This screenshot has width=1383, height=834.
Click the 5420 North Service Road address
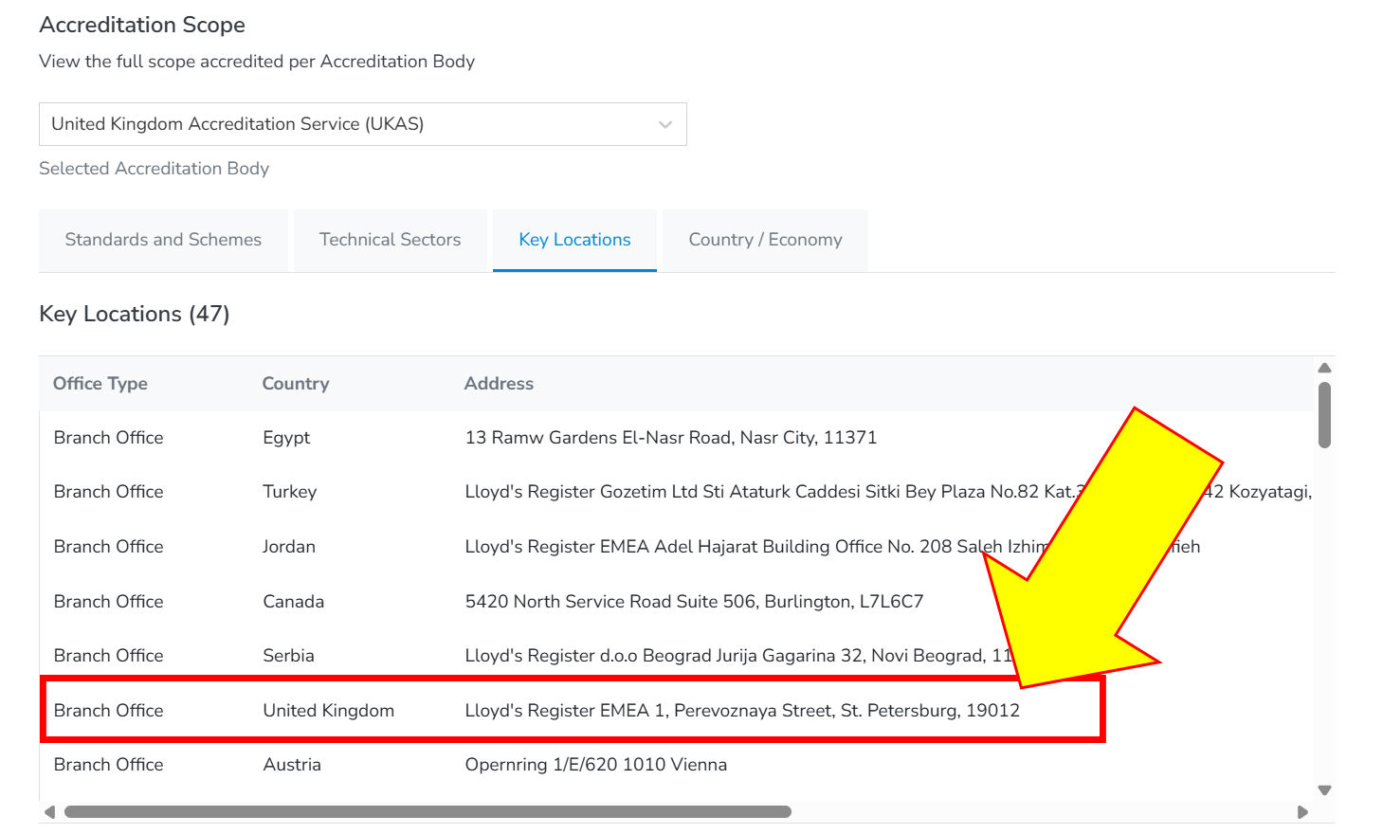[694, 602]
